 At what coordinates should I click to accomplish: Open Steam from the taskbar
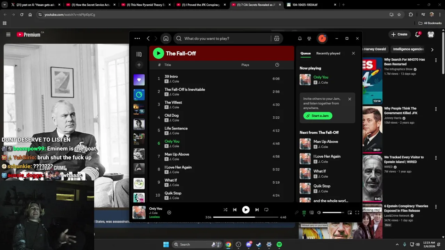tap(259, 244)
